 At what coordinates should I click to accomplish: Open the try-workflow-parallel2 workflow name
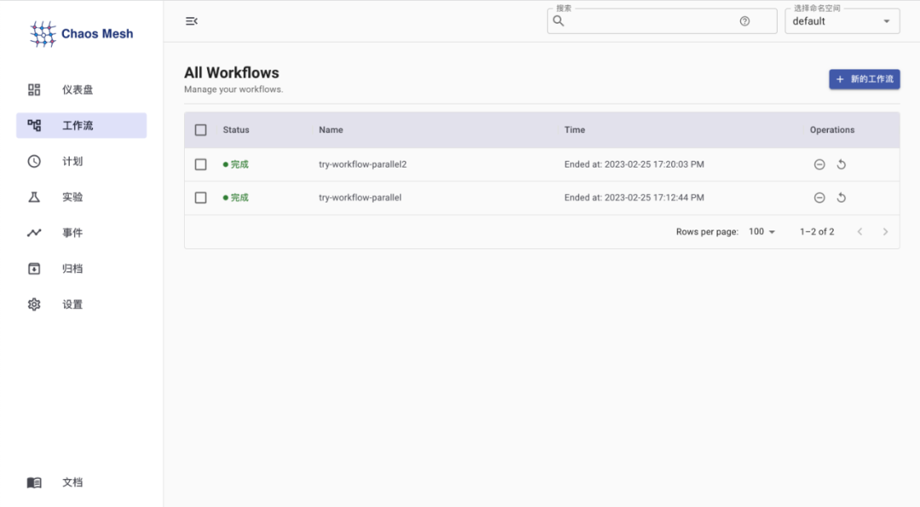(x=363, y=165)
